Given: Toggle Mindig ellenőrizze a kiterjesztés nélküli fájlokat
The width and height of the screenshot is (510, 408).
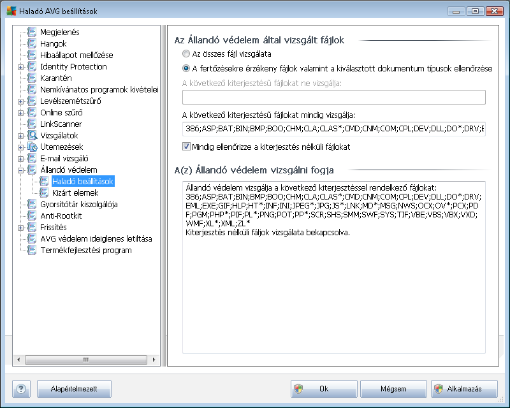Looking at the screenshot, I should coord(186,147).
